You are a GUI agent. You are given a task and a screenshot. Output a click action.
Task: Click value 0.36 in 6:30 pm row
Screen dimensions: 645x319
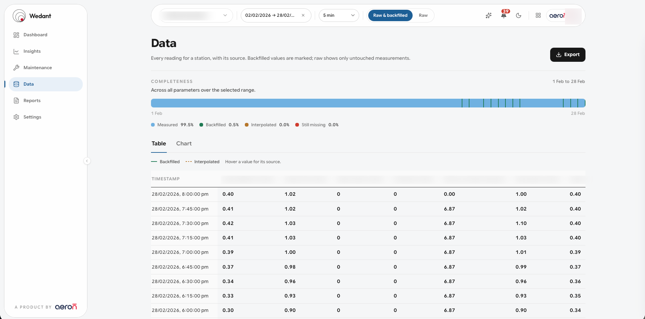(x=575, y=281)
